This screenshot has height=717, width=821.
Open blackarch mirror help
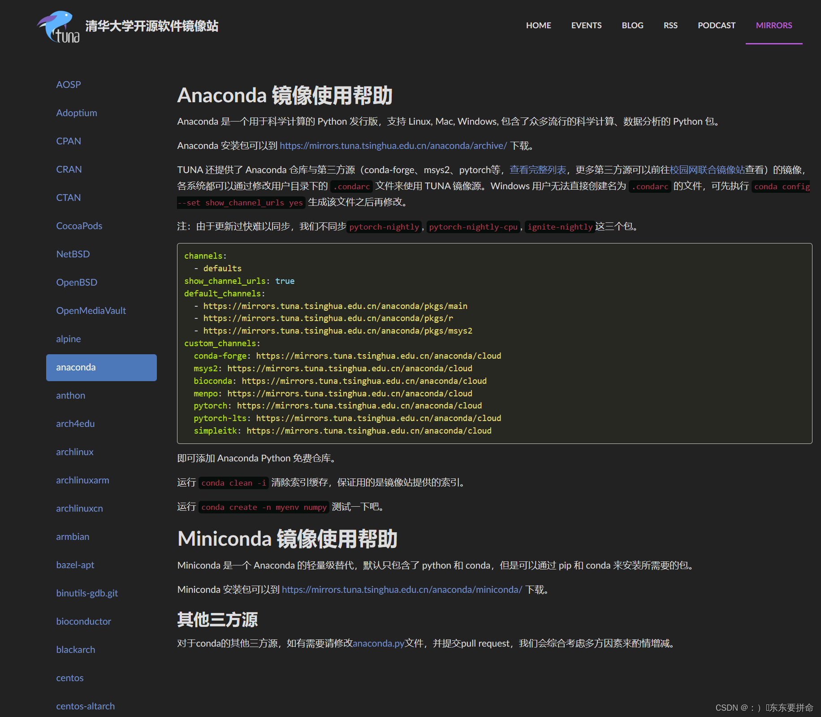coord(76,649)
